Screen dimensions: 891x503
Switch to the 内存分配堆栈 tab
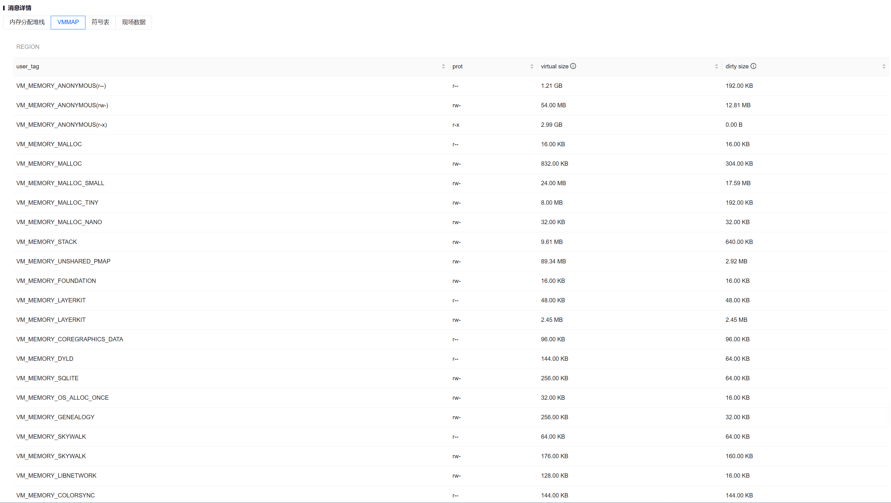pyautogui.click(x=27, y=23)
